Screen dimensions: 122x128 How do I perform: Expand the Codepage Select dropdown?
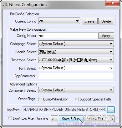76,44
